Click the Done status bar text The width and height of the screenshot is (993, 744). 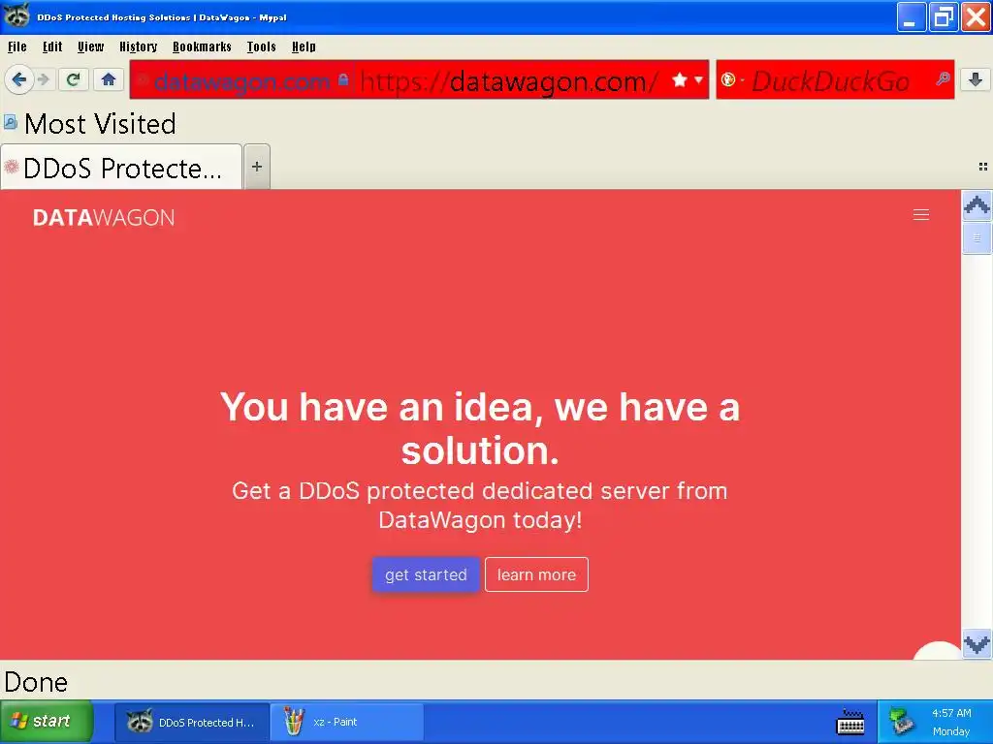click(x=36, y=682)
